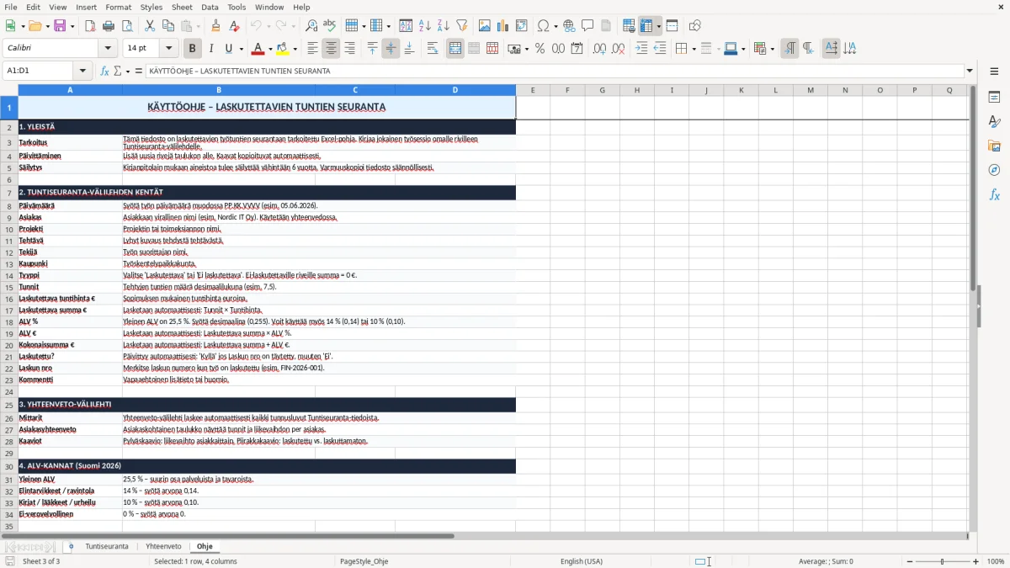This screenshot has height=568, width=1010.
Task: Insert Hyperlink globe icon
Action: tap(570, 26)
